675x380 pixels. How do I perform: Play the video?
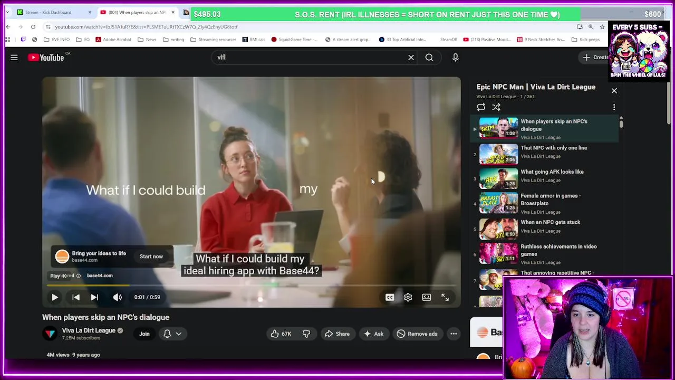[x=54, y=297]
